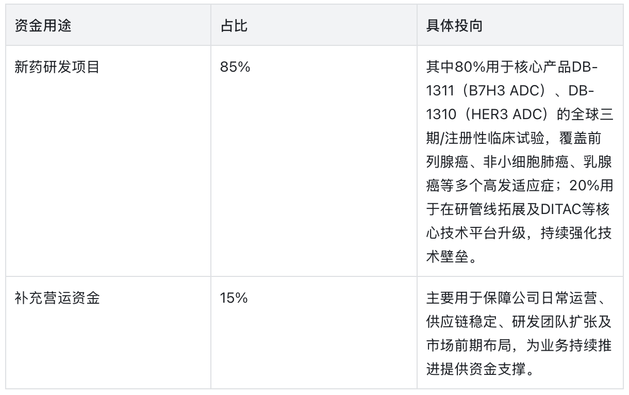Select the 15% percentage cell

pos(234,298)
